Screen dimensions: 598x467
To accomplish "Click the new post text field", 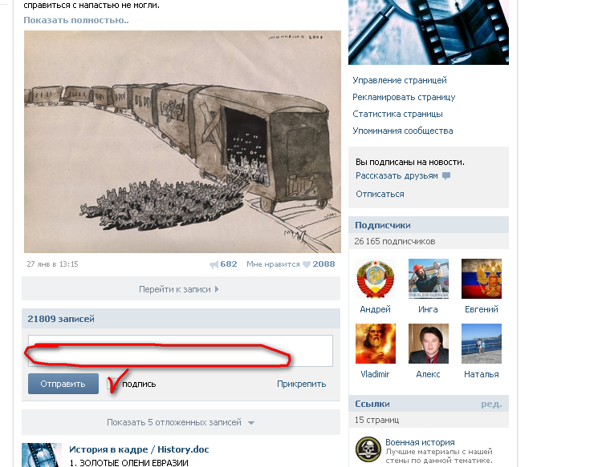I will click(x=181, y=351).
